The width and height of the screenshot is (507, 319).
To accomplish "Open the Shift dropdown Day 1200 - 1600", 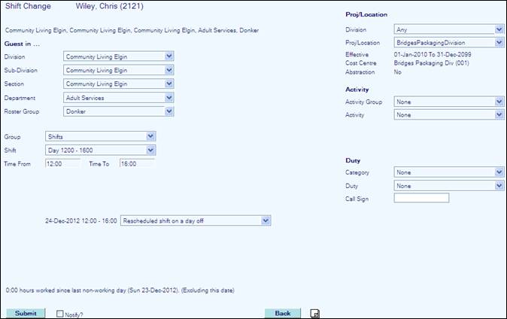I will (x=100, y=150).
